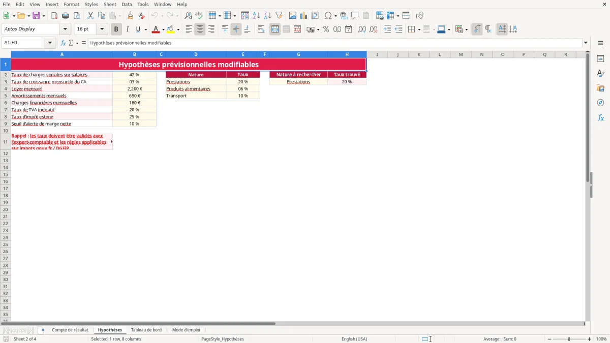Click the add new sheet button

coord(43,330)
